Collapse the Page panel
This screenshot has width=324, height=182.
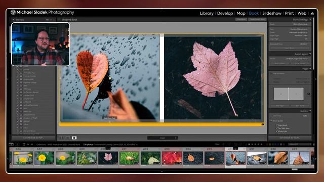coord(310,69)
